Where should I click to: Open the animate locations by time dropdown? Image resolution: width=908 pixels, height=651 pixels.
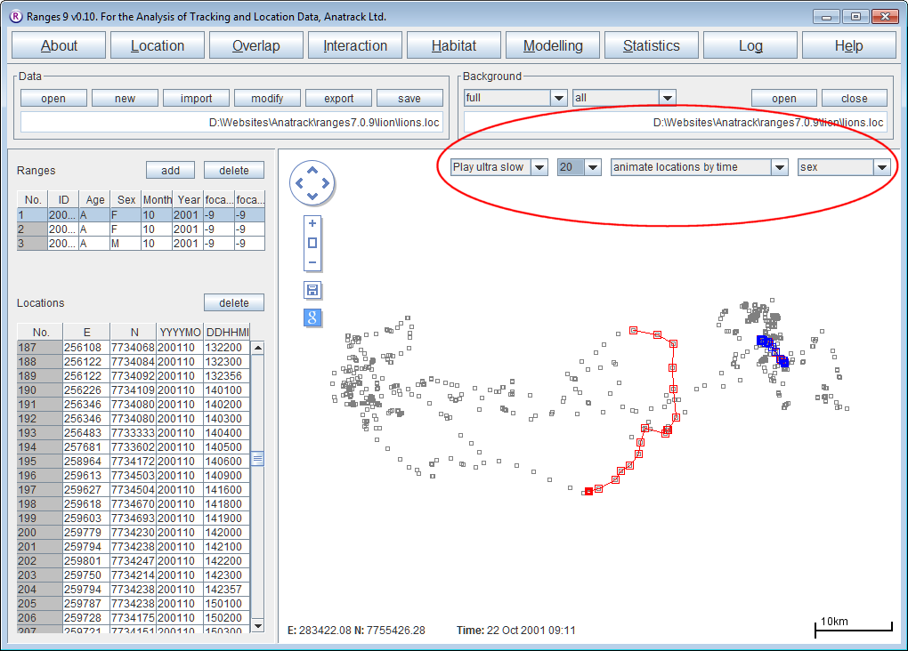coord(780,167)
